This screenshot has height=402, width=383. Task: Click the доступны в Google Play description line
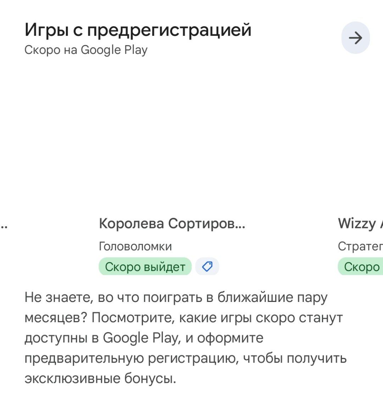144,337
